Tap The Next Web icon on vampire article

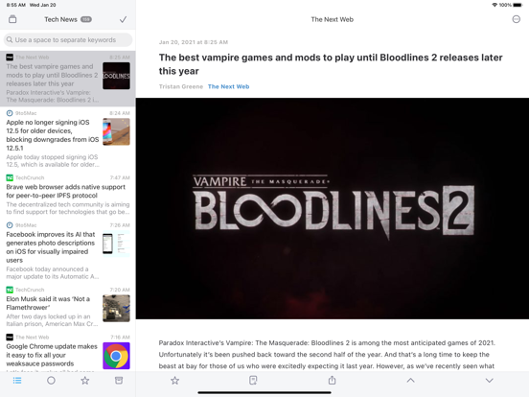[10, 57]
